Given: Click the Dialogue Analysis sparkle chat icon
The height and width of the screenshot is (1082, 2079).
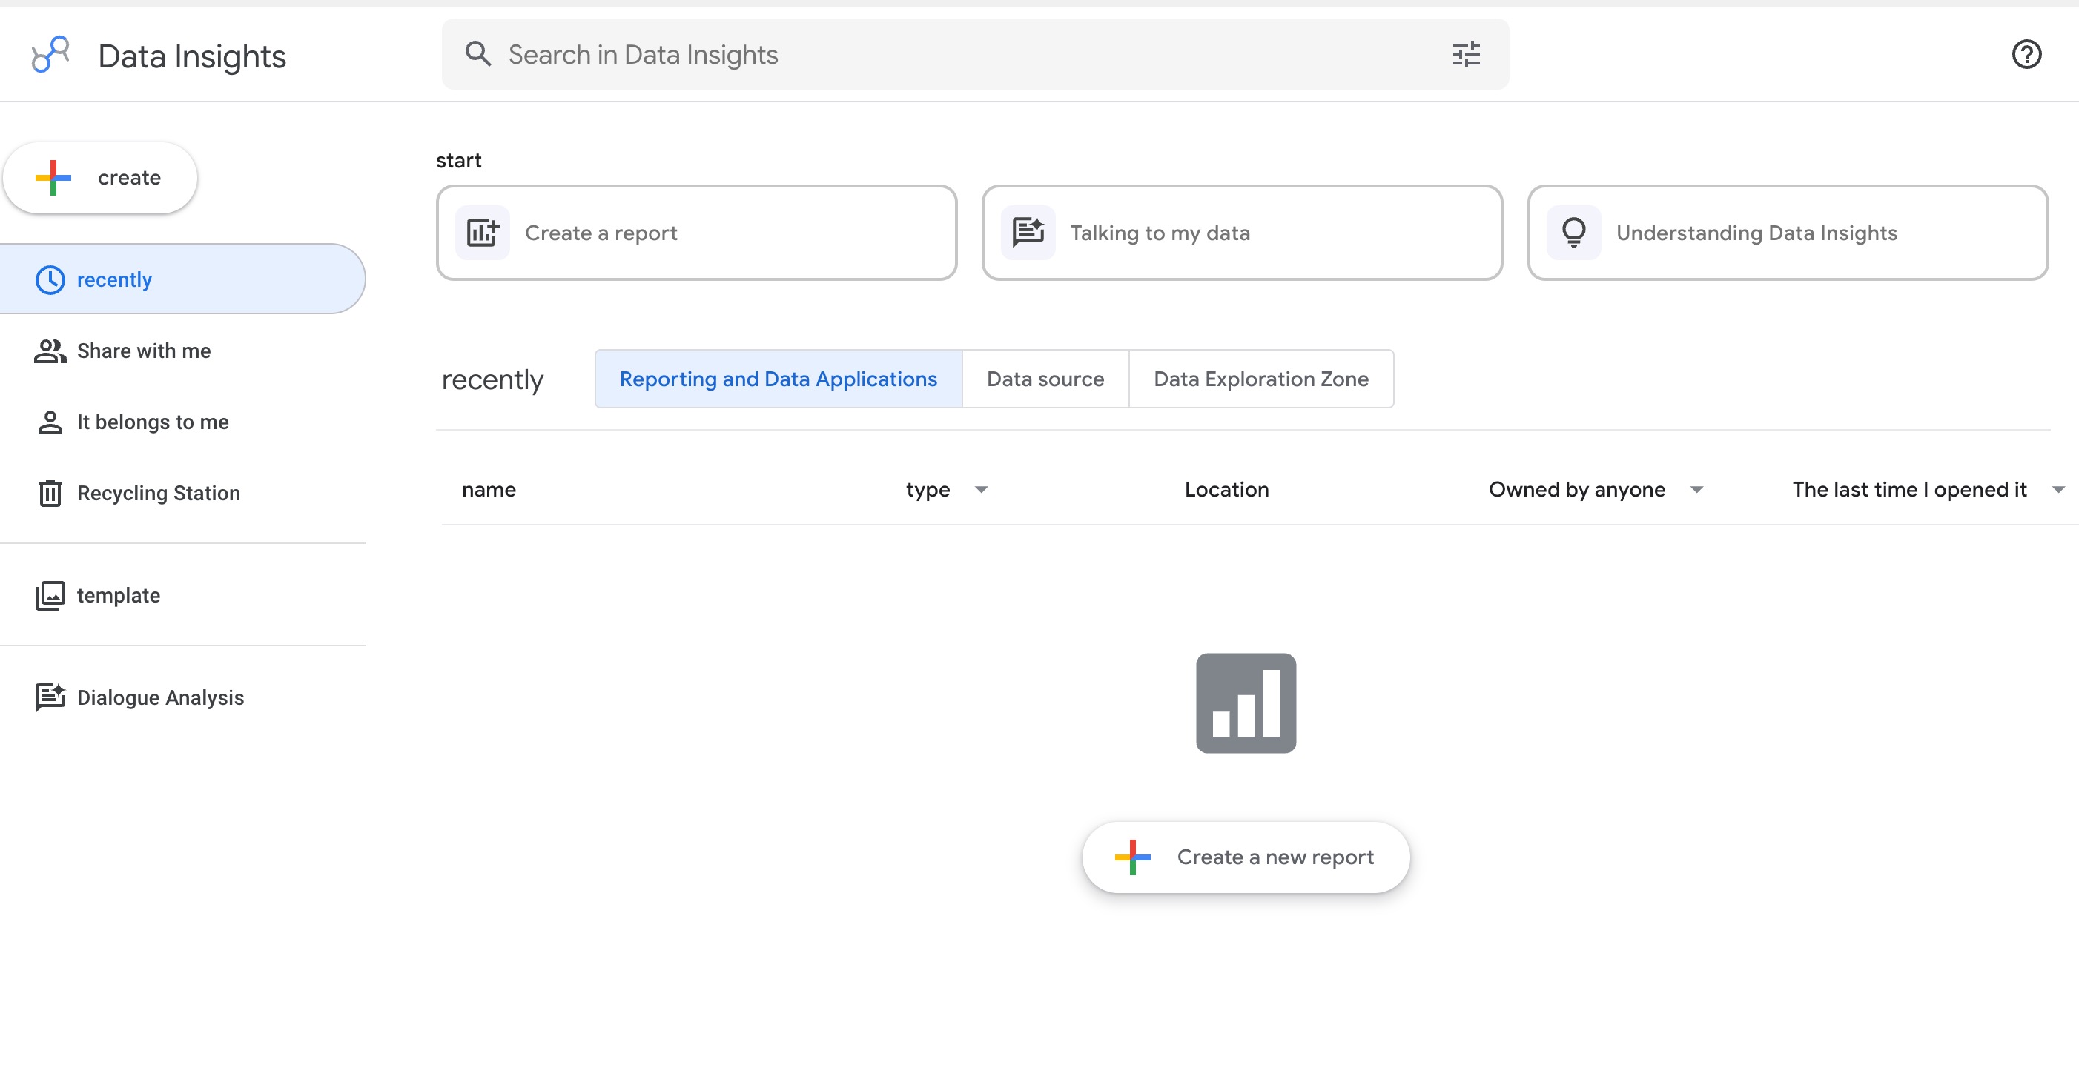Looking at the screenshot, I should tap(50, 698).
